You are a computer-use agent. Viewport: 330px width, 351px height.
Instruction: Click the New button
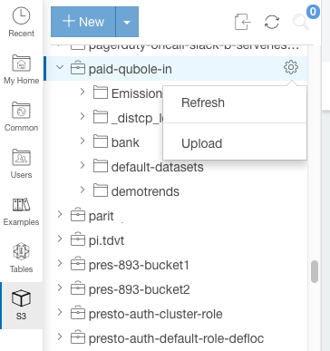click(83, 22)
